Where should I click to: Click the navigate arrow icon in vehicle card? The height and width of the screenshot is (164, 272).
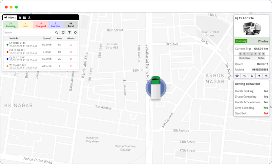pyautogui.click(x=259, y=76)
